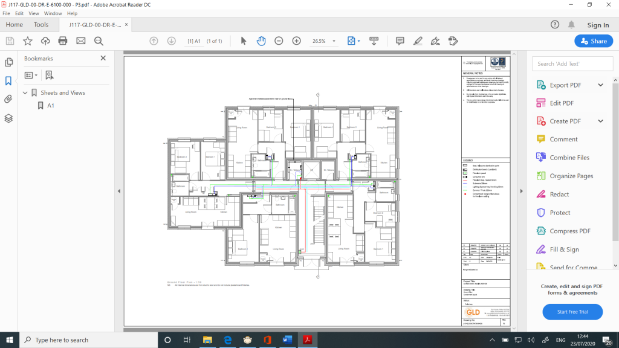Upload file to cloud icon

pos(45,41)
